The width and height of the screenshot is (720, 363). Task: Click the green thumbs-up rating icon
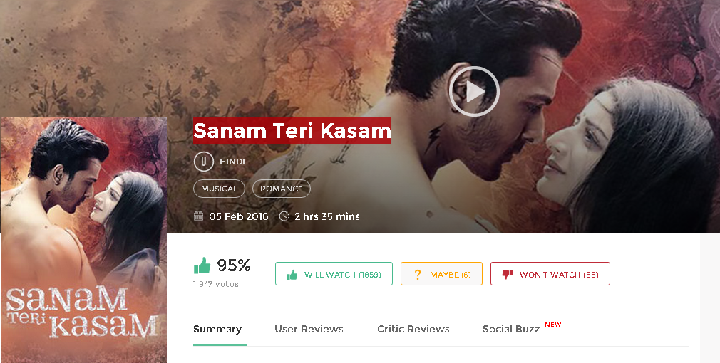(202, 265)
